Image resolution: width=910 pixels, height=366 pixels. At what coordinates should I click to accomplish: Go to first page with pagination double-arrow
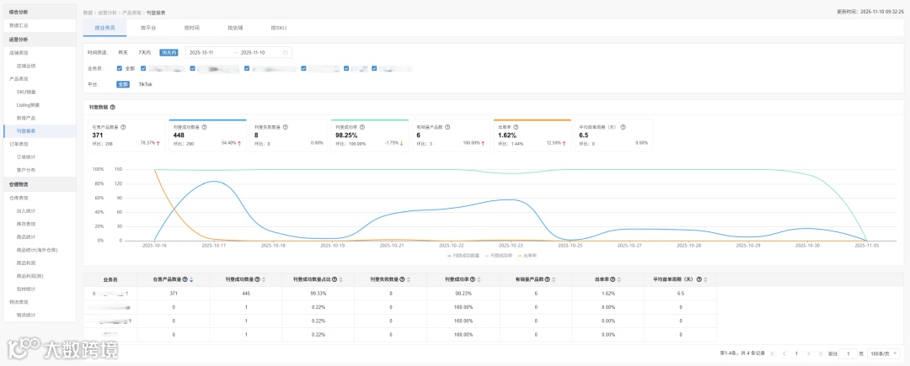[x=773, y=353]
